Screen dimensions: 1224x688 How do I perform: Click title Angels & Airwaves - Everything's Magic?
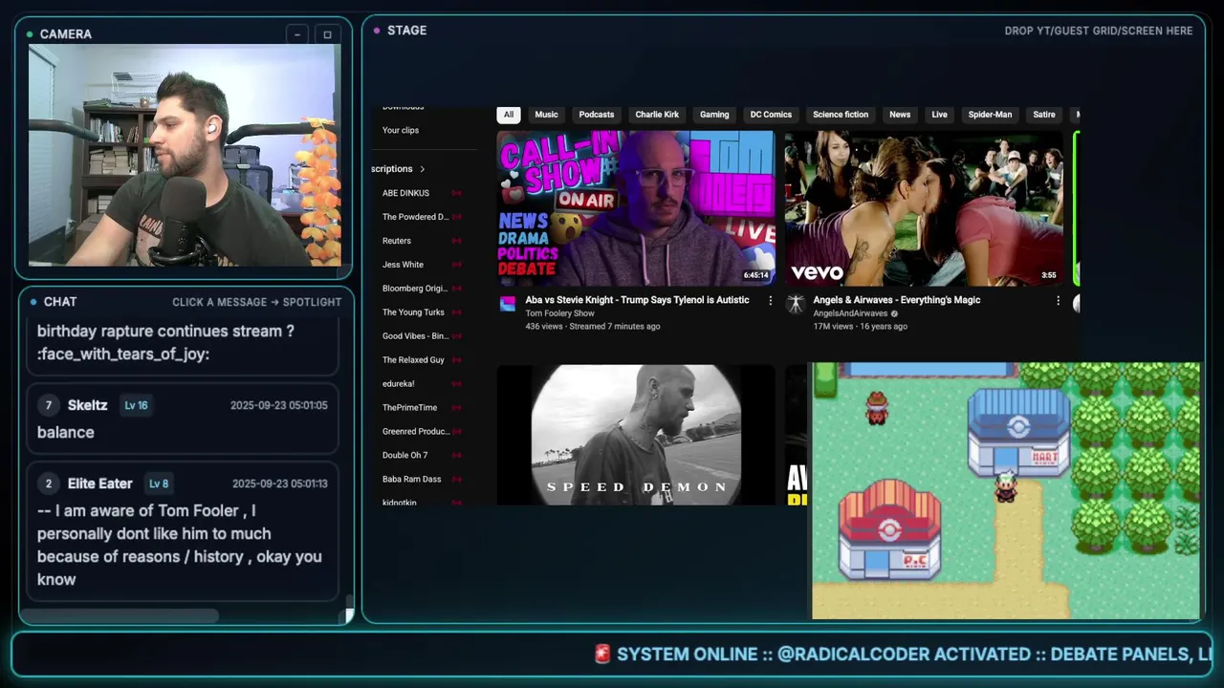(x=897, y=300)
